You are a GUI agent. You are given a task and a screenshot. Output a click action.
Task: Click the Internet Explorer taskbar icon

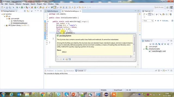coord(11,95)
